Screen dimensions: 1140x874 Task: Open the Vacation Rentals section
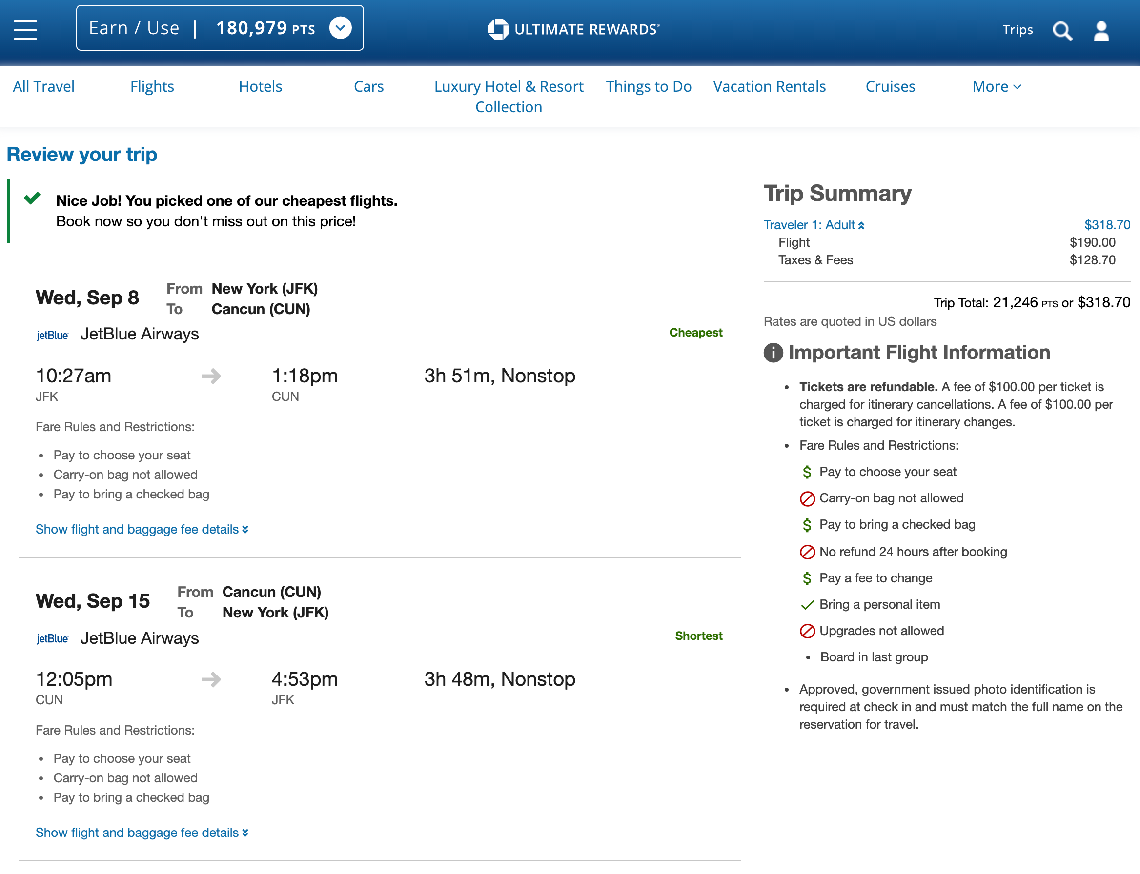point(770,86)
